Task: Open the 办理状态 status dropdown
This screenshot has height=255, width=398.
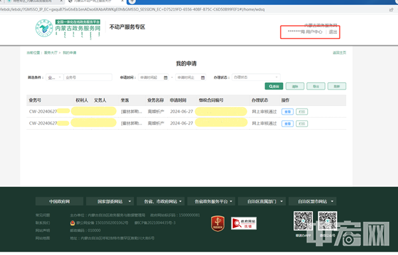Action: click(256, 77)
